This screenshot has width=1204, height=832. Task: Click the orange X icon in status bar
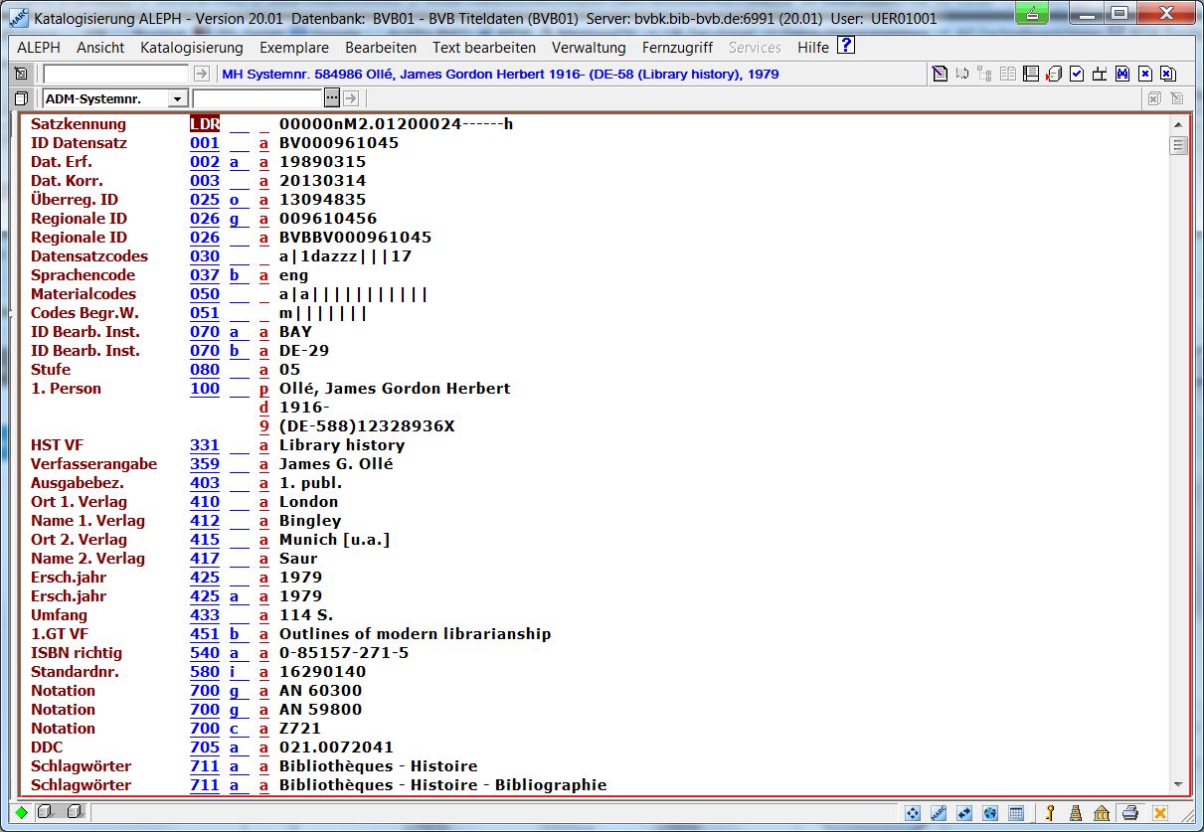click(1158, 813)
